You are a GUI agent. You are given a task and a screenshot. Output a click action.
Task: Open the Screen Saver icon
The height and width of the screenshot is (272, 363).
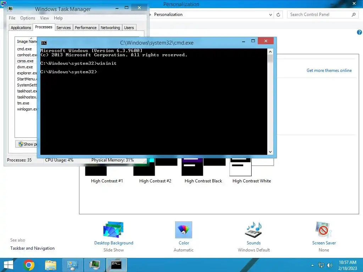(324, 229)
